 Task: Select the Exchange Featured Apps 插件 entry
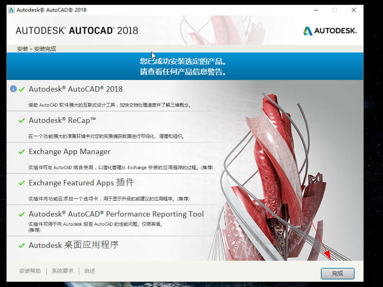[81, 183]
